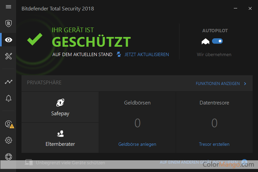Click Auf einem anderen Gerät installieren
The height and width of the screenshot is (172, 258).
pyautogui.click(x=199, y=162)
